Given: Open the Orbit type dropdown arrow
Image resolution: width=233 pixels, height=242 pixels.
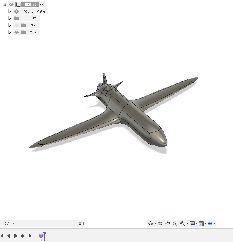Looking at the screenshot, I should click(x=155, y=224).
